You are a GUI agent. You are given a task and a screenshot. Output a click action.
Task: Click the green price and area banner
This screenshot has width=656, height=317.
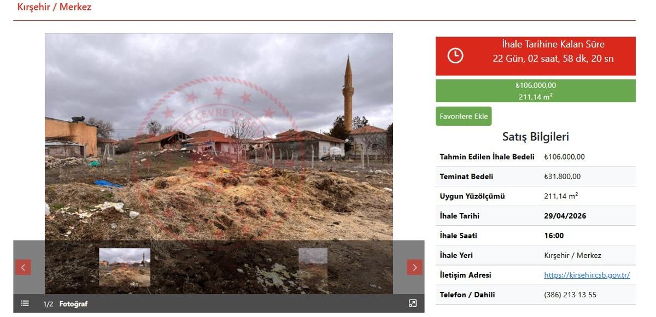[535, 91]
